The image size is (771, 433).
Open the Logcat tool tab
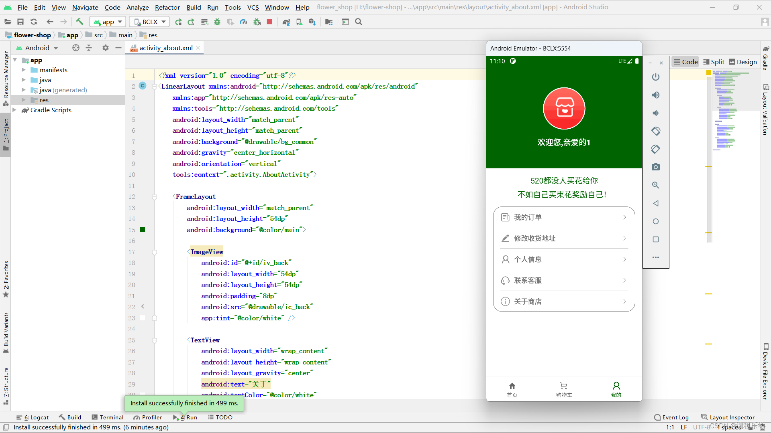pyautogui.click(x=33, y=417)
